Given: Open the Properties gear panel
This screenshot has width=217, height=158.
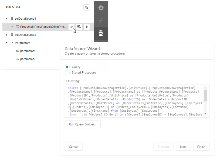Looking at the screenshot, I should 101,8.
